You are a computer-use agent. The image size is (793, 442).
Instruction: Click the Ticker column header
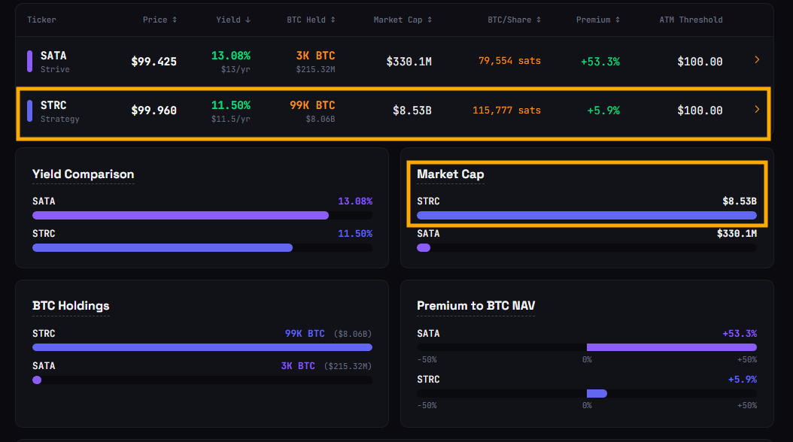coord(41,20)
